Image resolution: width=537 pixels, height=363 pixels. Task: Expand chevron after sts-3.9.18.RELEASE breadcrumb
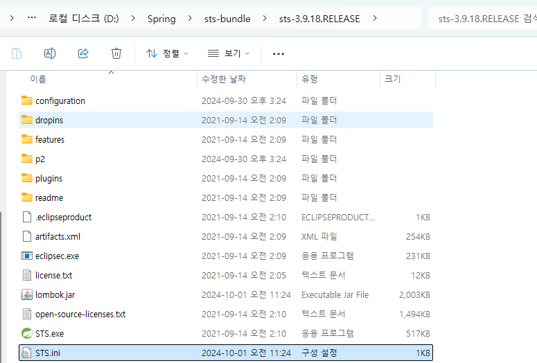375,18
